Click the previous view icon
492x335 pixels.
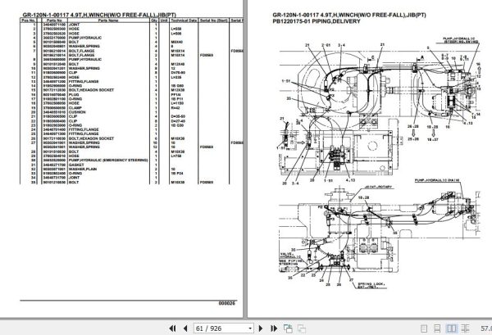(x=288, y=328)
